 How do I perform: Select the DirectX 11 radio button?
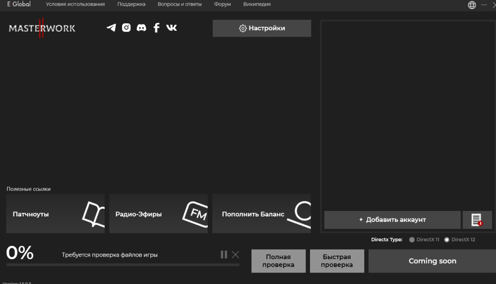412,240
